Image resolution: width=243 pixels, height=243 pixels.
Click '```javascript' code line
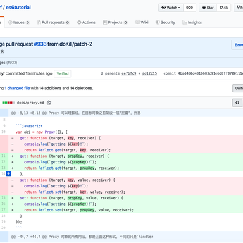pyautogui.click(x=29, y=126)
